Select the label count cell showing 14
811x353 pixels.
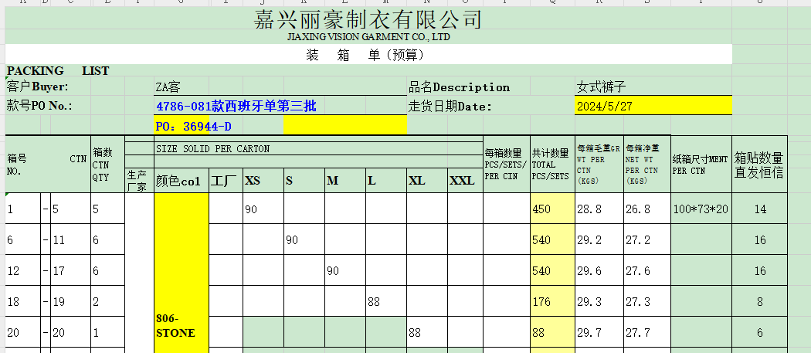[x=760, y=209]
